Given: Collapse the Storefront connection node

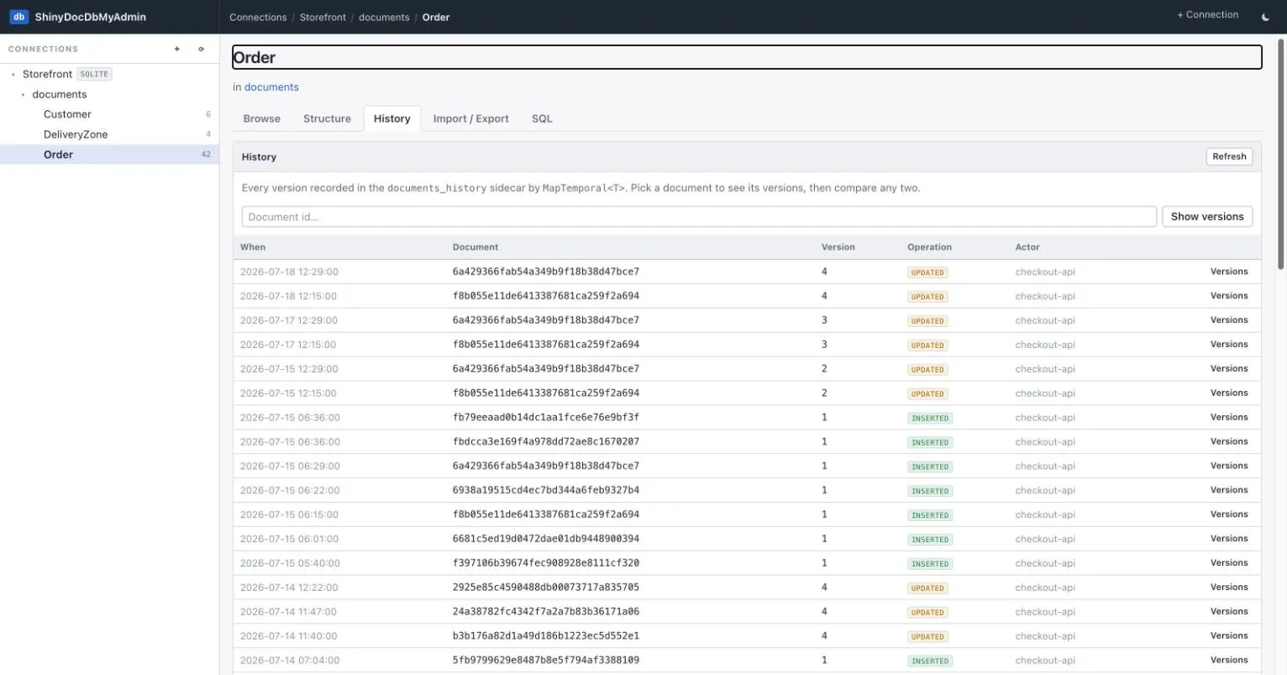Looking at the screenshot, I should pyautogui.click(x=13, y=74).
